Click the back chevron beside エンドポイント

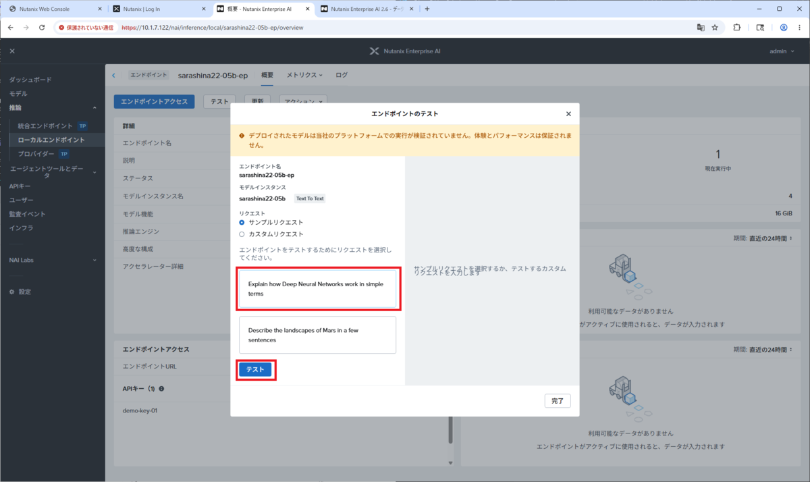coord(113,75)
